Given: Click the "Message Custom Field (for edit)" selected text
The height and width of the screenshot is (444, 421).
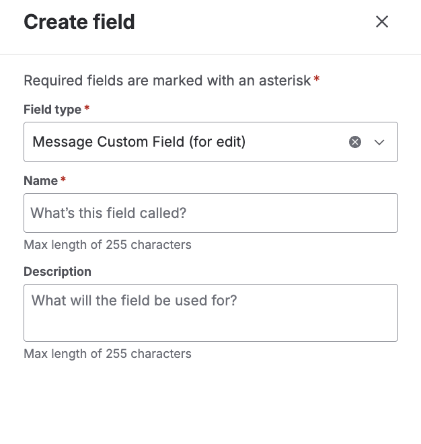Looking at the screenshot, I should pyautogui.click(x=139, y=142).
